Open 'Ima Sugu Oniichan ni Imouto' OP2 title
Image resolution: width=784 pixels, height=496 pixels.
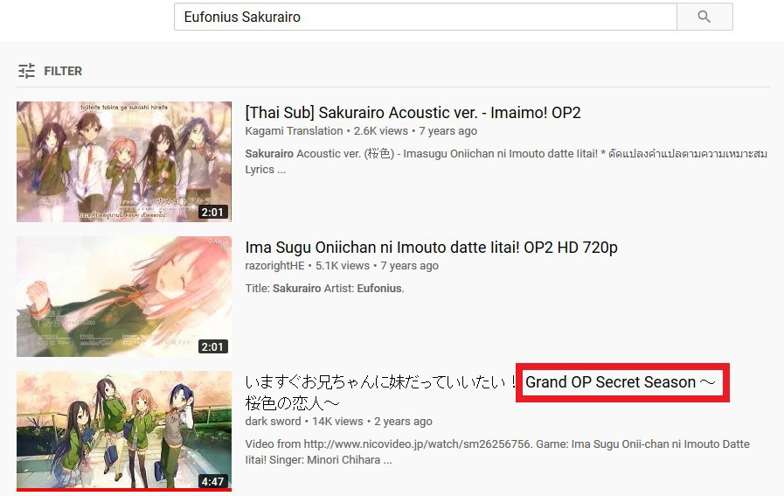click(x=431, y=248)
